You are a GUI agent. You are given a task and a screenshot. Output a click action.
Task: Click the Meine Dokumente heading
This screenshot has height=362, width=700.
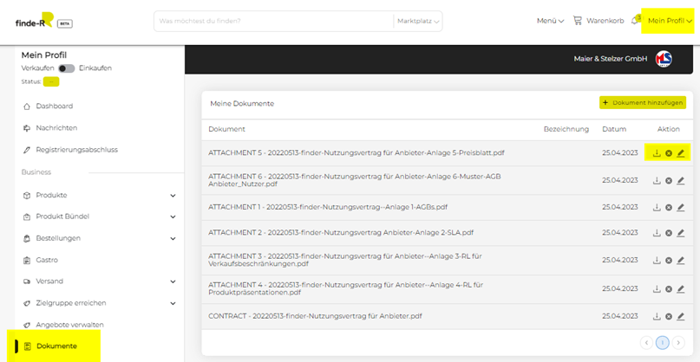coord(242,104)
